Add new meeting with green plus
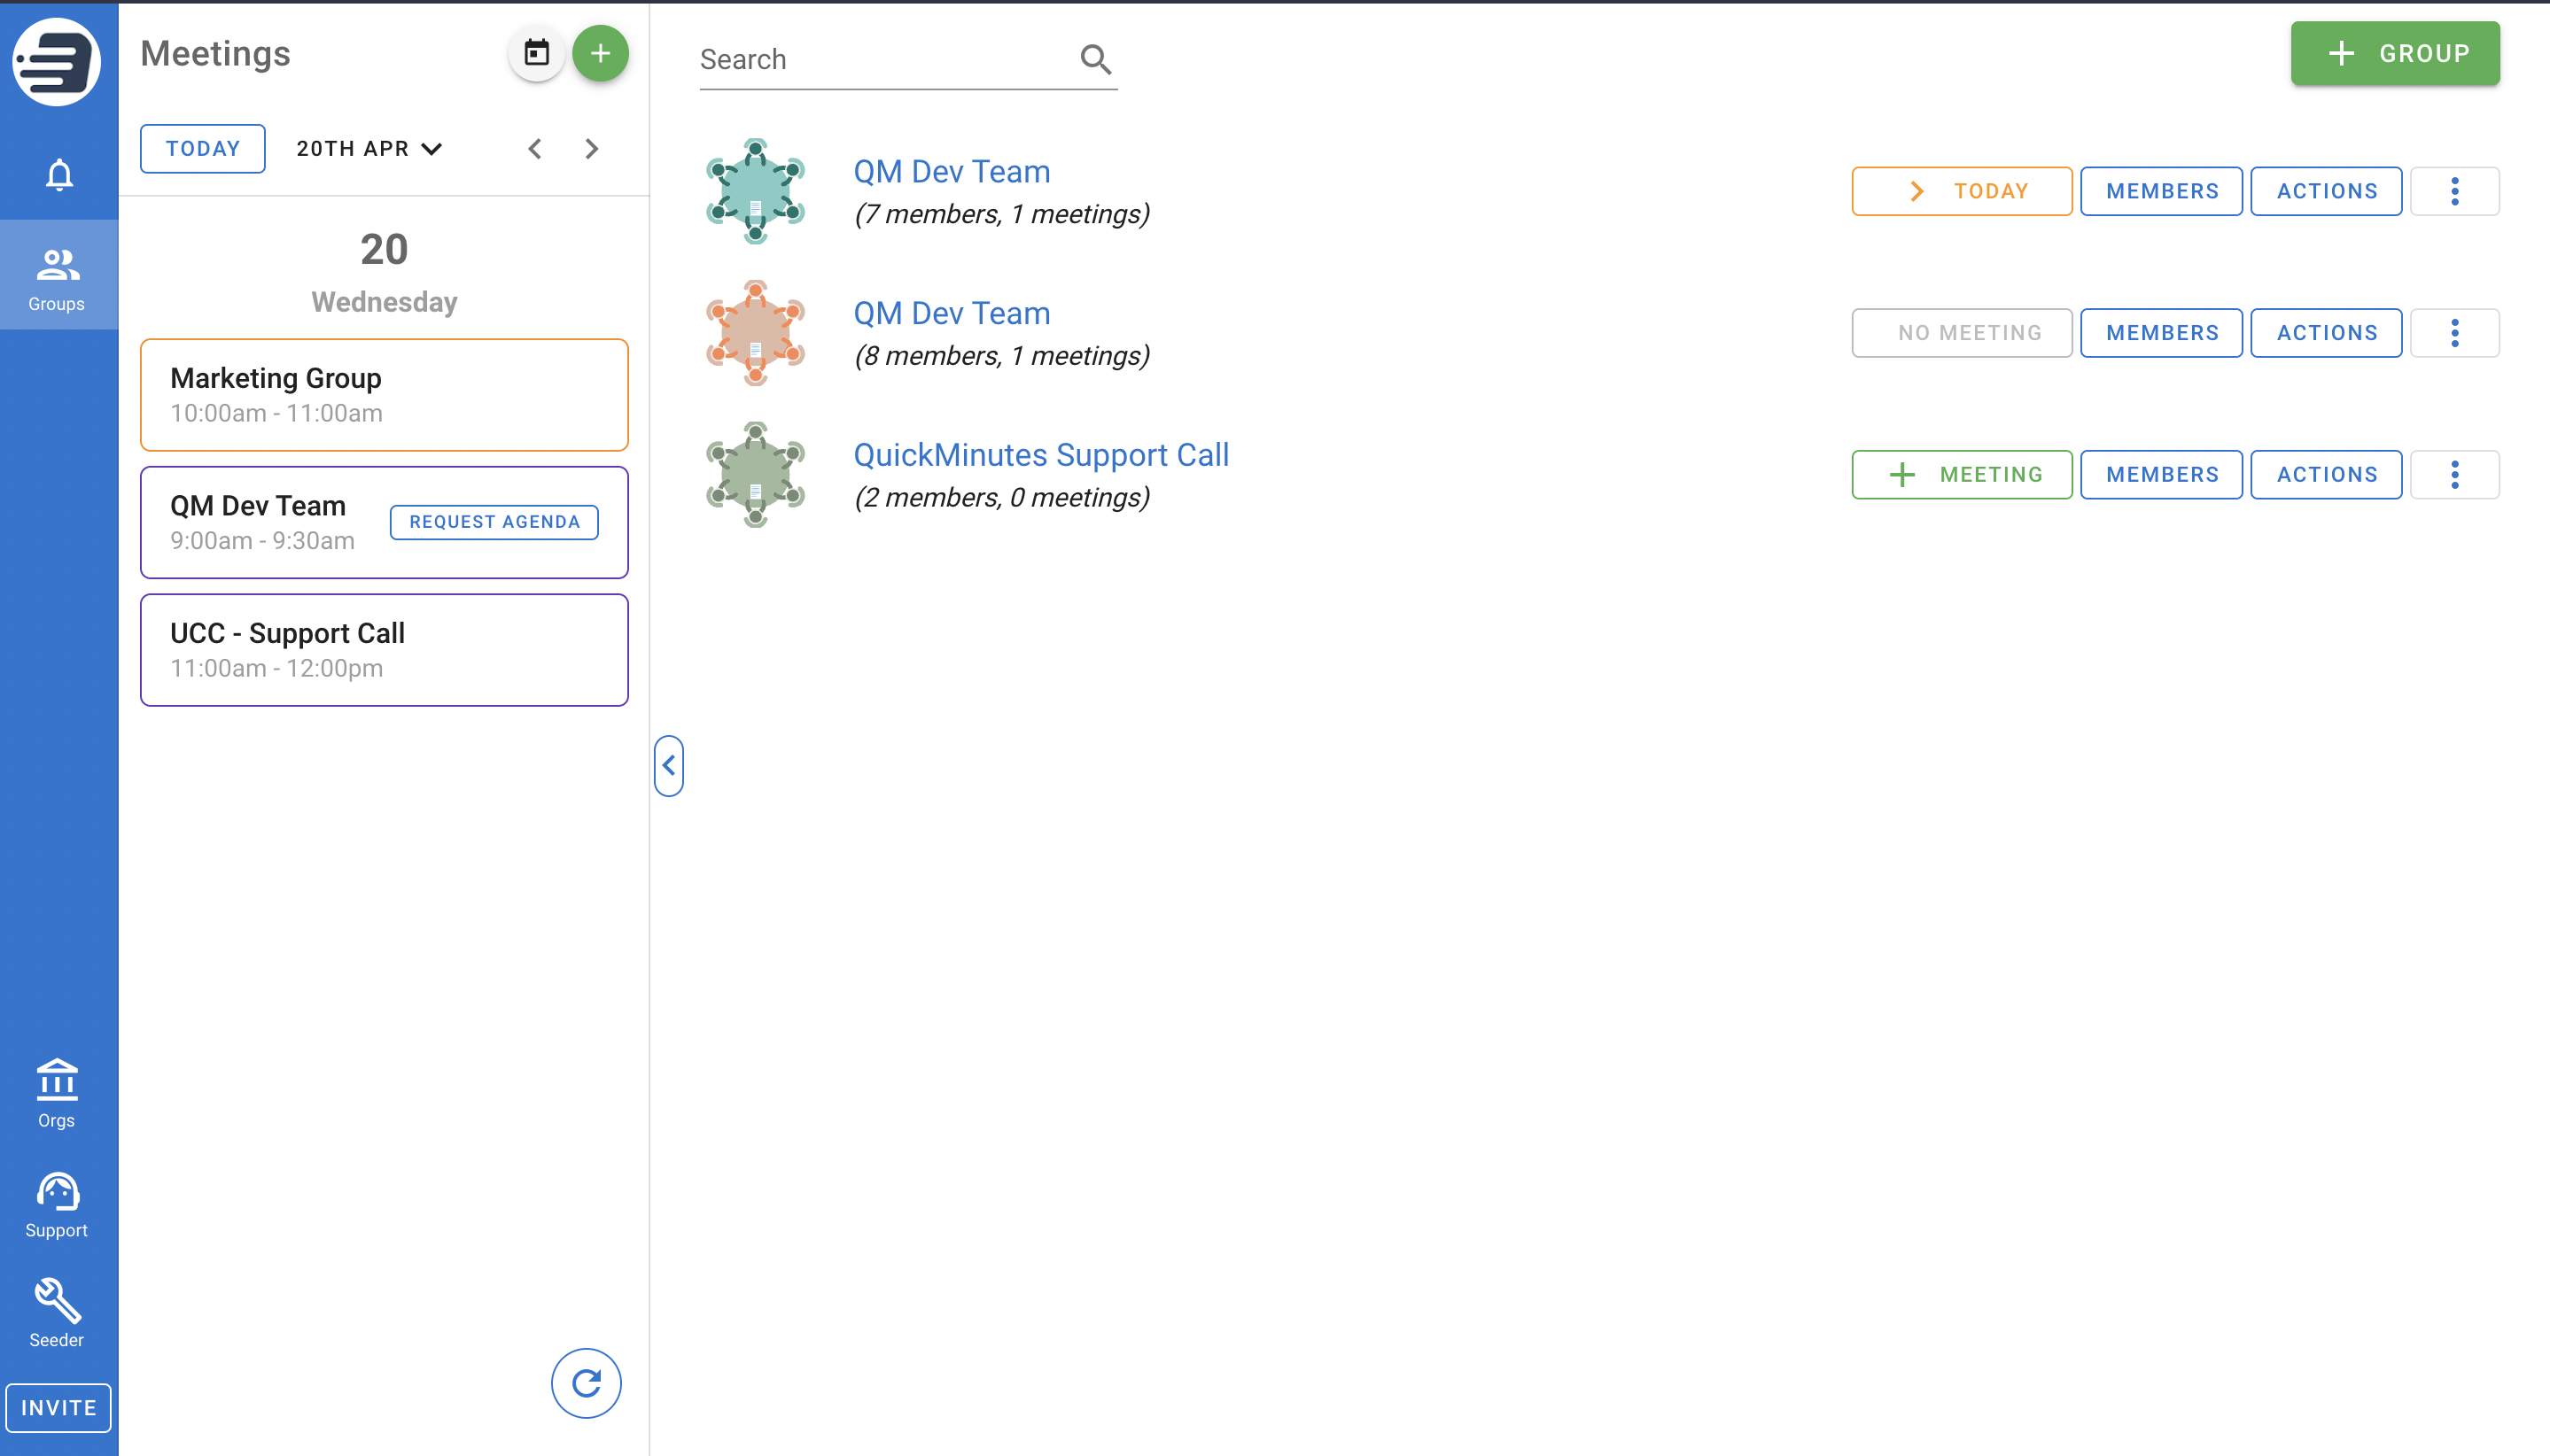Image resolution: width=2550 pixels, height=1456 pixels. [x=600, y=53]
